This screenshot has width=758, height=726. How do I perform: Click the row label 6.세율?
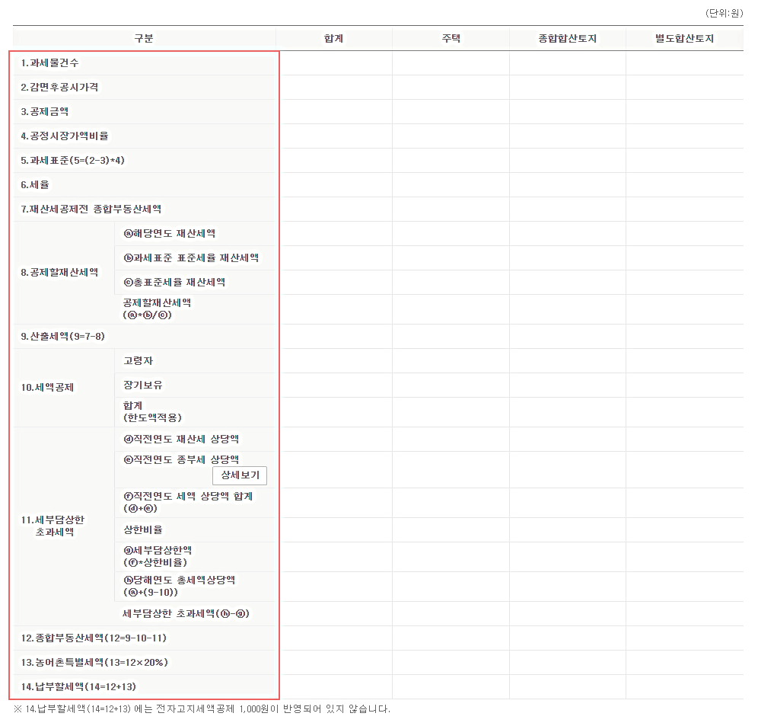click(35, 185)
